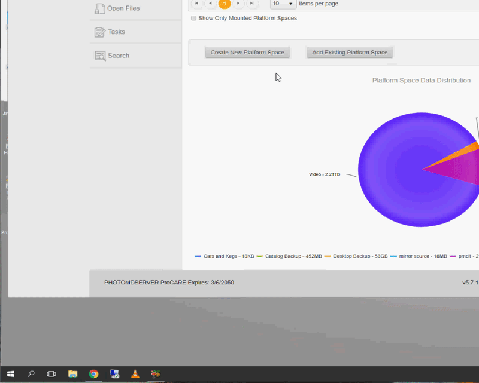The width and height of the screenshot is (479, 383).
Task: Go to the previous page arrow
Action: [x=210, y=4]
